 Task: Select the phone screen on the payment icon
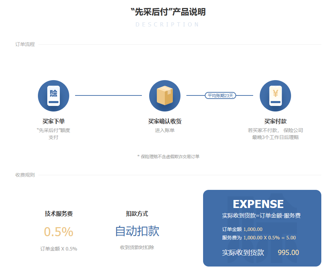[x=275, y=95]
